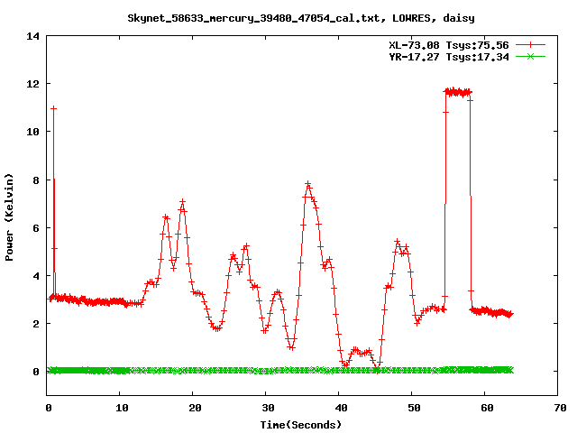
Task: Click the 'Power (Kelvin)' y-axis label
Action: [x=9, y=217]
